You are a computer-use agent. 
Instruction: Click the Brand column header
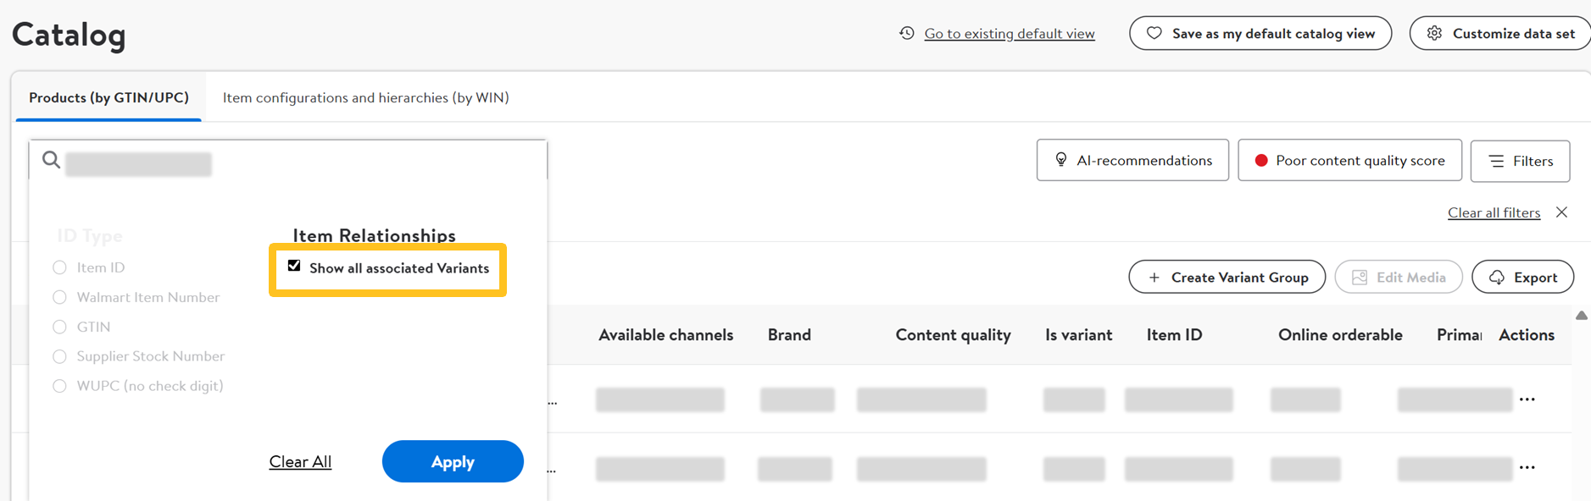tap(789, 335)
